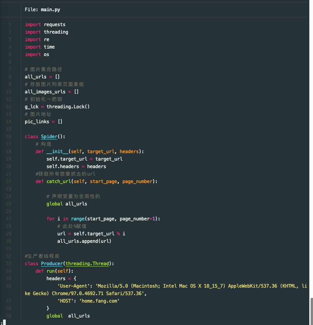The width and height of the screenshot is (313, 325).
Task: Click the comment '#生产者线程类'
Action: (42, 256)
